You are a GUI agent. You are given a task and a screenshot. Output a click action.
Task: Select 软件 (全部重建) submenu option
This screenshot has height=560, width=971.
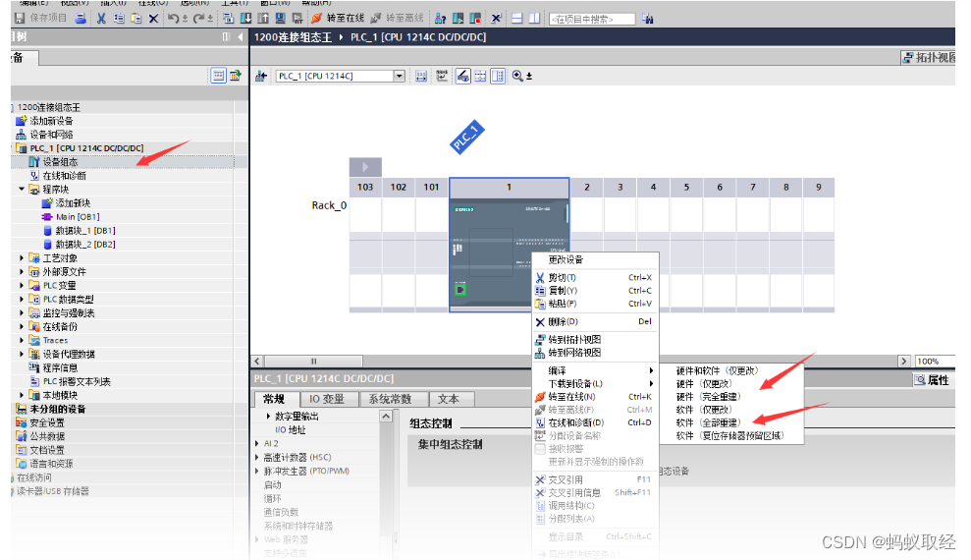731,422
